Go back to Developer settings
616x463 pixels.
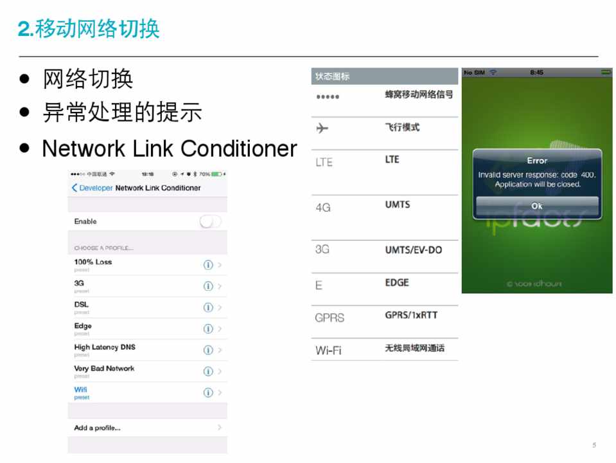point(91,188)
